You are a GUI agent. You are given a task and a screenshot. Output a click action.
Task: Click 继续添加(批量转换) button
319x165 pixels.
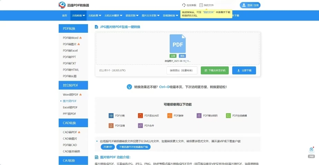tap(182, 71)
